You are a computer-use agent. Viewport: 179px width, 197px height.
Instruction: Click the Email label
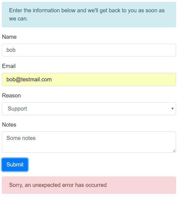(9, 66)
